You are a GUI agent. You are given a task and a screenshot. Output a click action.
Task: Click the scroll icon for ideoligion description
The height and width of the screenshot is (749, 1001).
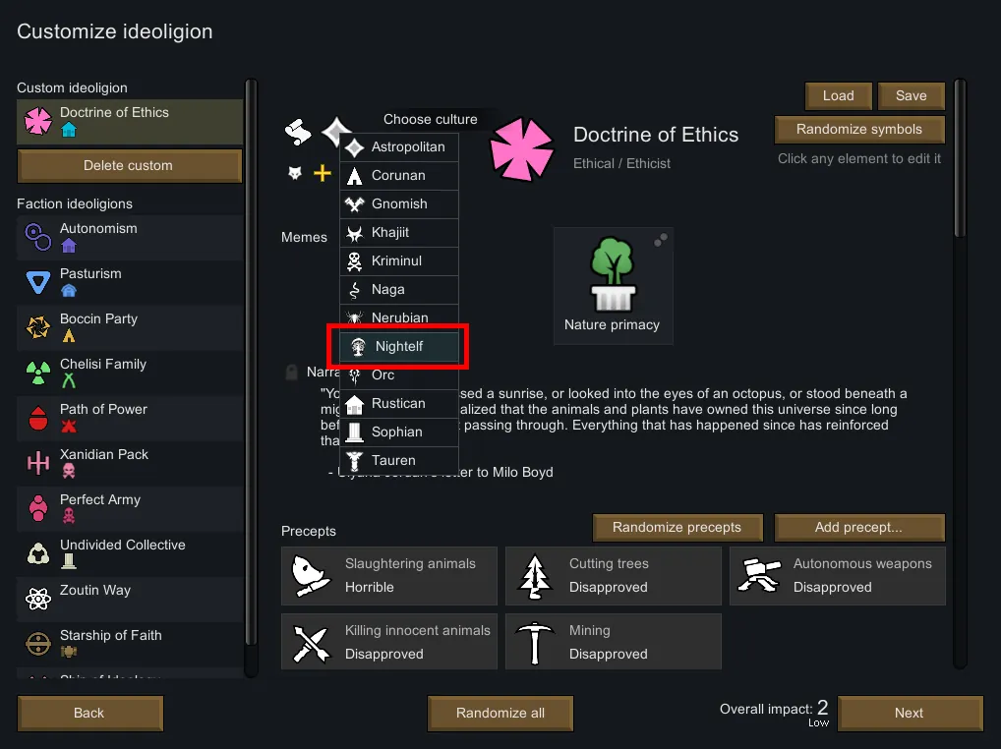point(298,131)
